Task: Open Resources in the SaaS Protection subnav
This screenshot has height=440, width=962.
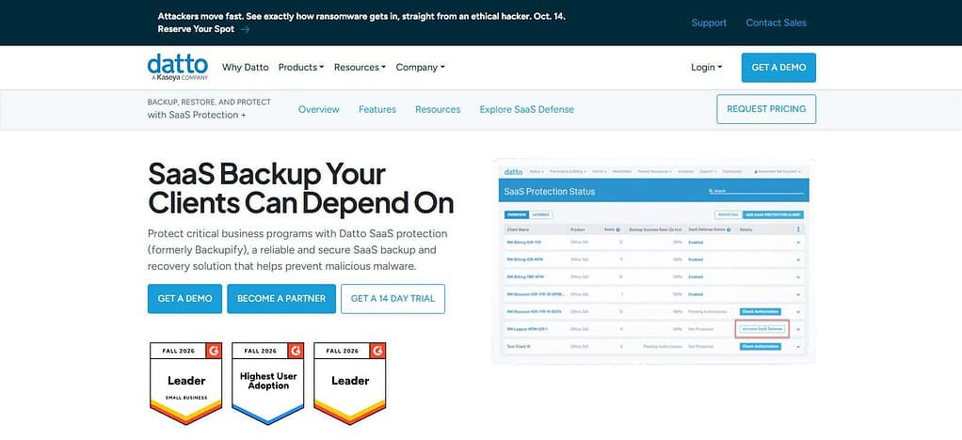Action: point(438,109)
